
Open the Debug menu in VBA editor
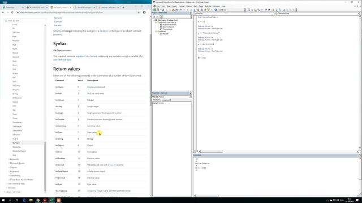189,6
